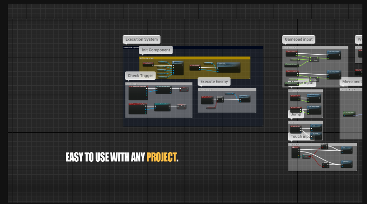Click the word PROJECT in yellow headline
This screenshot has width=367, height=204.
pyautogui.click(x=162, y=157)
